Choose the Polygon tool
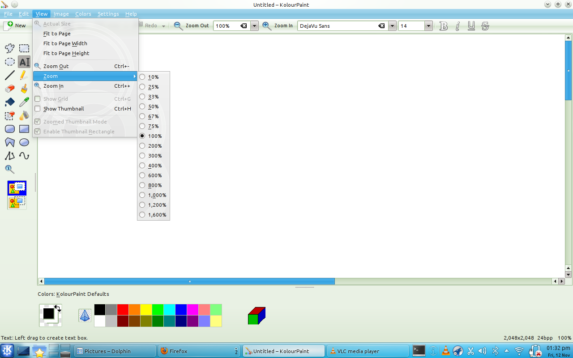 (x=10, y=142)
